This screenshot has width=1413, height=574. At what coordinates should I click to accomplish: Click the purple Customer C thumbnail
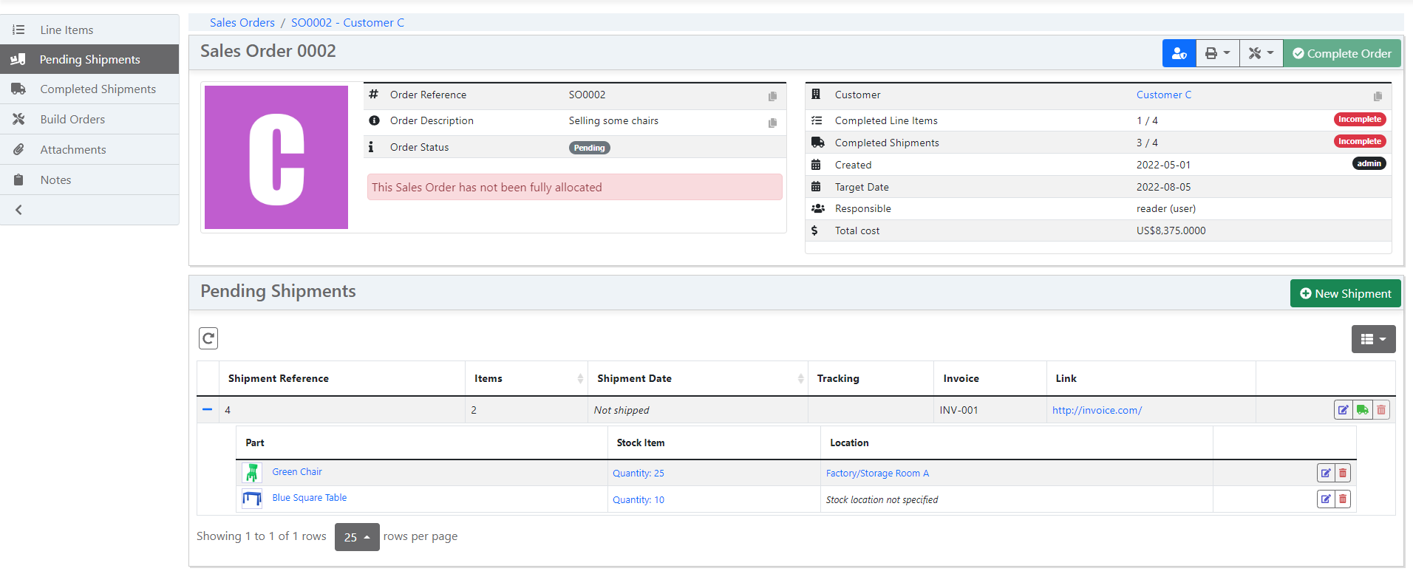coord(276,157)
